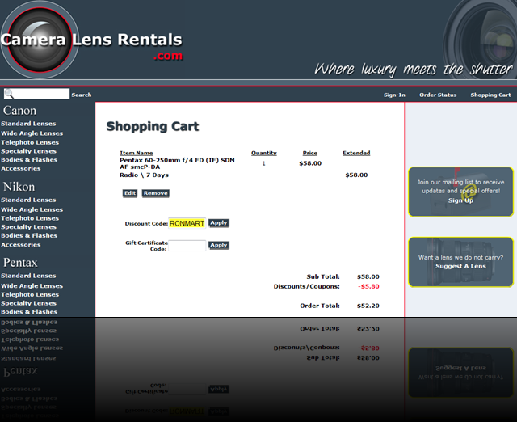Select the Pentax 60-250mm f/4 item name
This screenshot has height=422, width=517.
[x=177, y=163]
